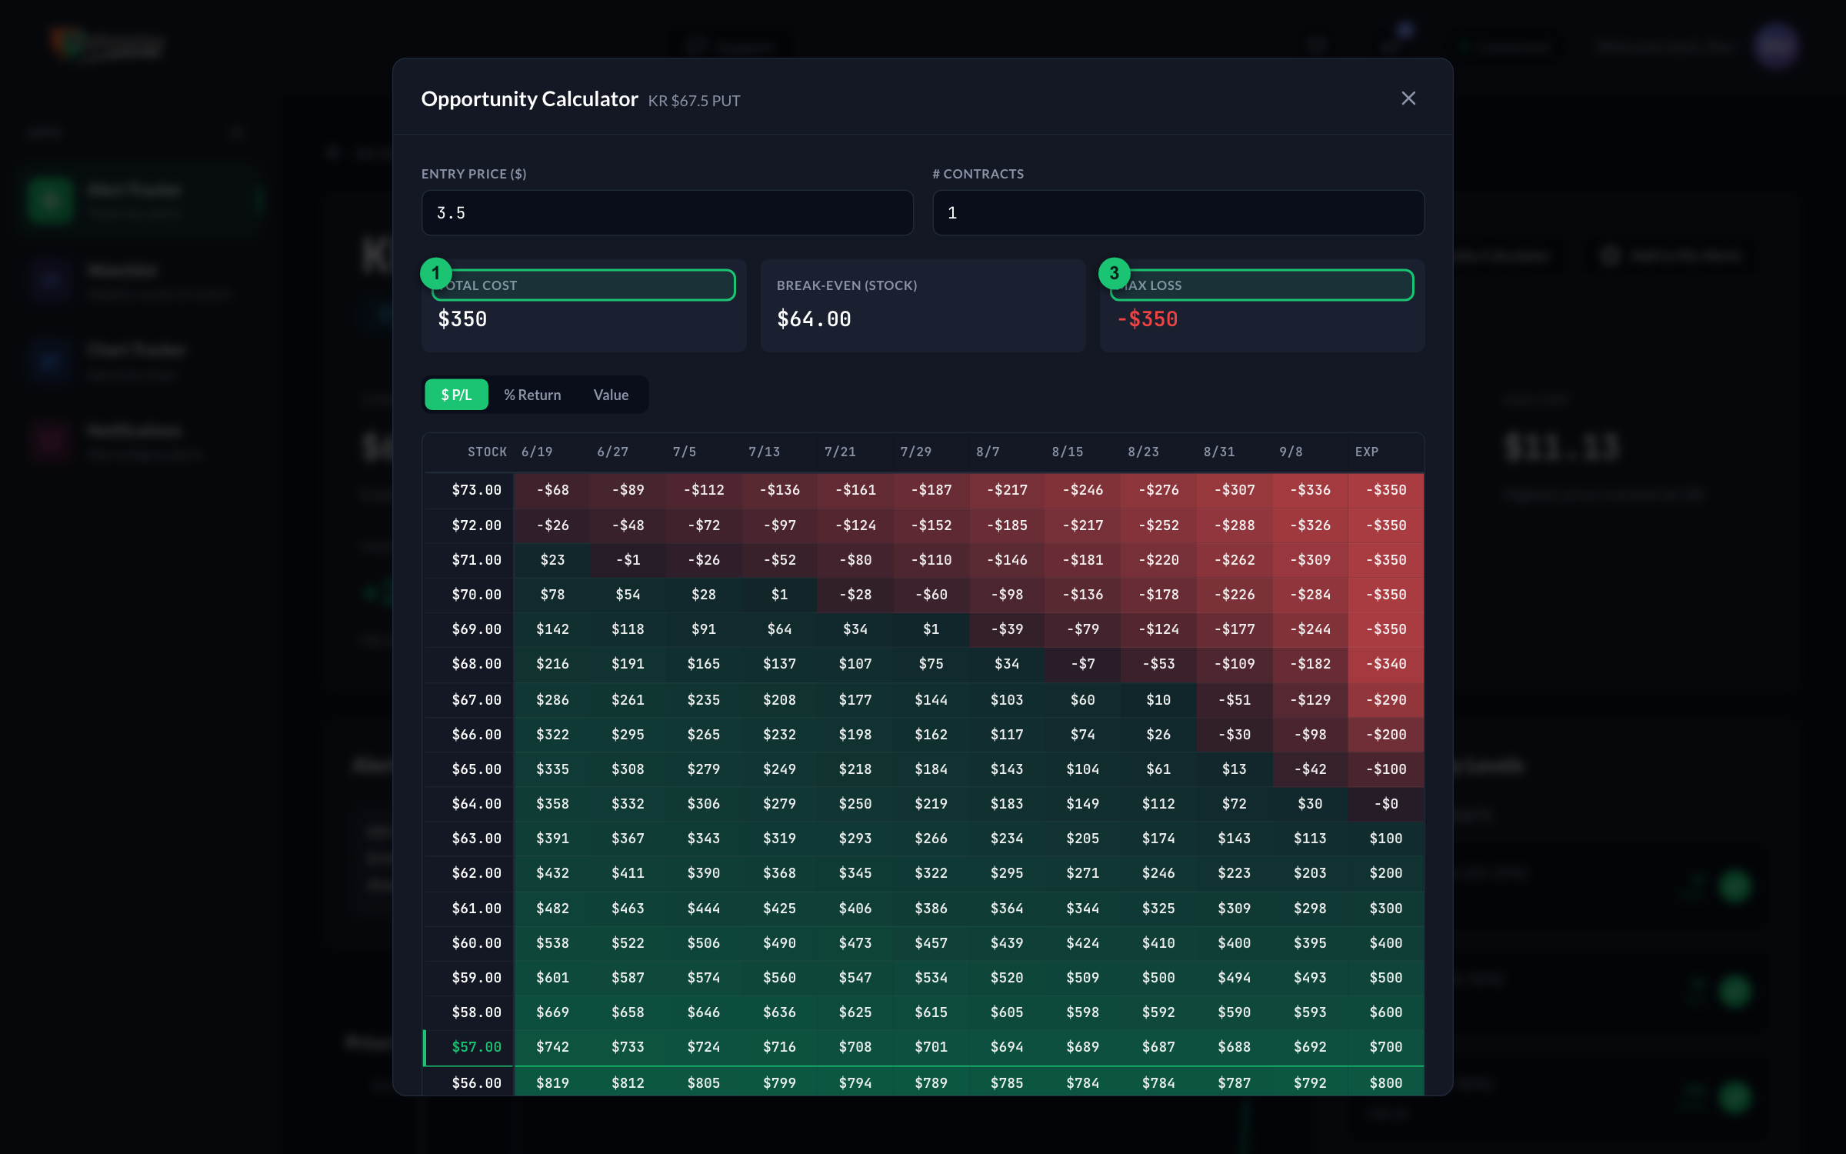The width and height of the screenshot is (1846, 1154).
Task: Click the $30 cell in the $64.00 row
Action: 1310,804
